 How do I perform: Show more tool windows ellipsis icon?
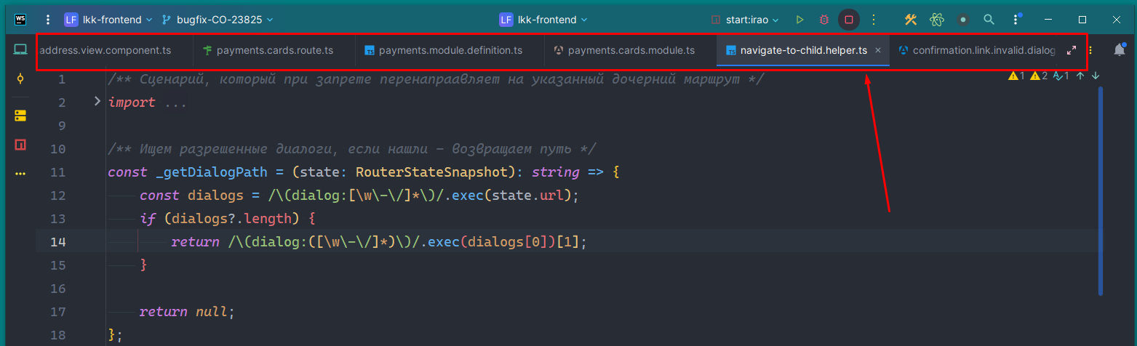pos(20,174)
